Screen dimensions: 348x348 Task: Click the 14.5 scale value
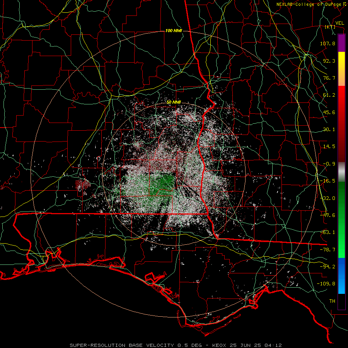pyautogui.click(x=329, y=147)
